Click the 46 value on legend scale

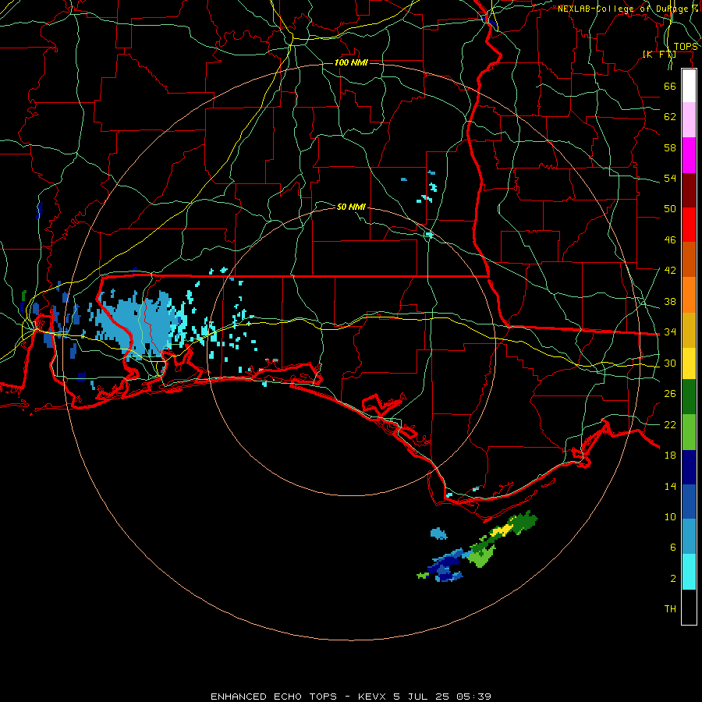coord(670,239)
